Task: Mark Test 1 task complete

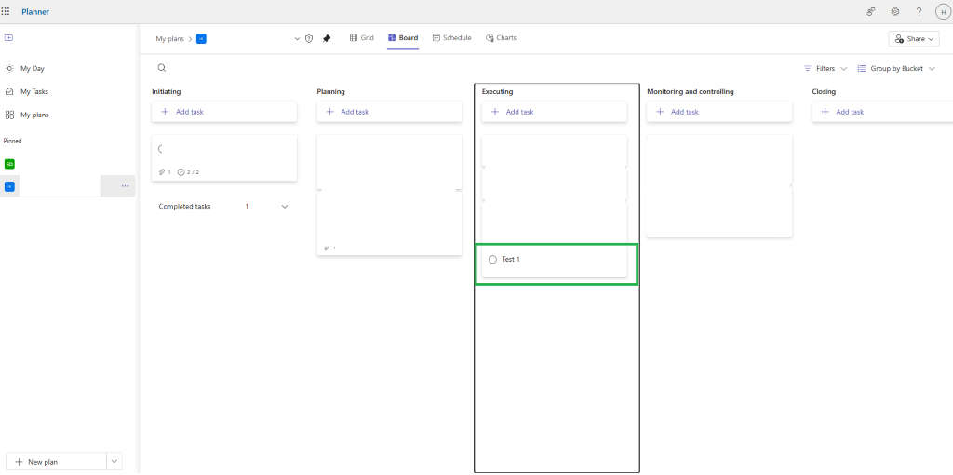Action: (x=492, y=260)
